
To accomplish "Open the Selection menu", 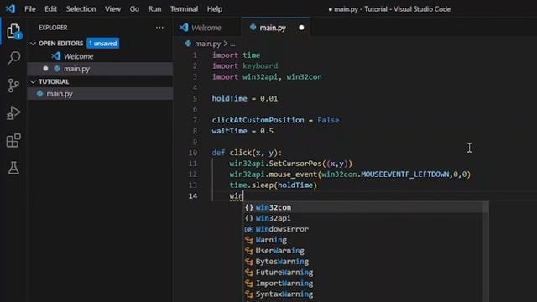I will [x=81, y=9].
